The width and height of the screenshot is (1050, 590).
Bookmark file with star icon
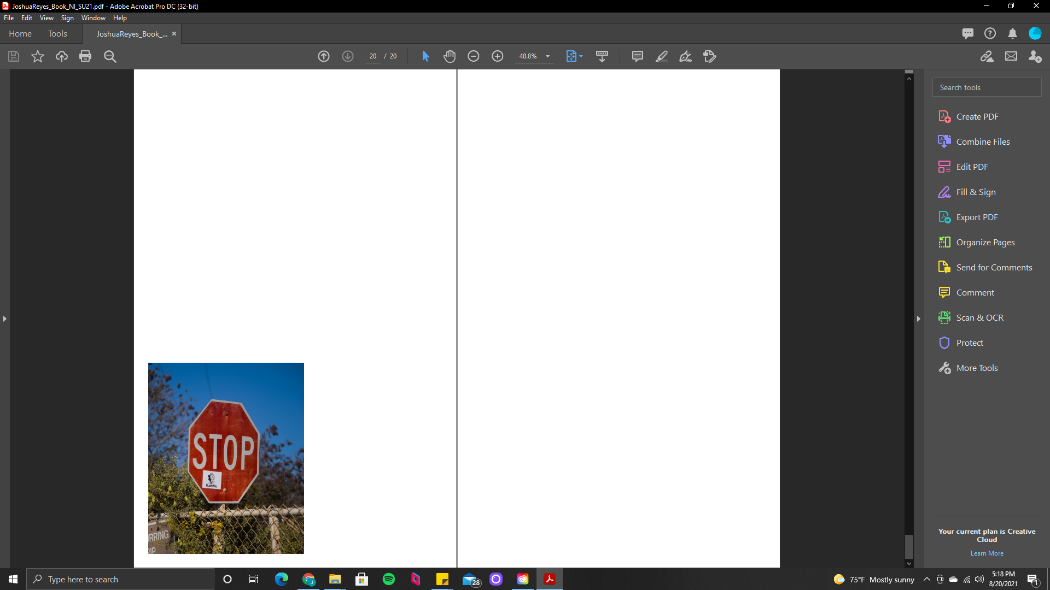click(38, 56)
